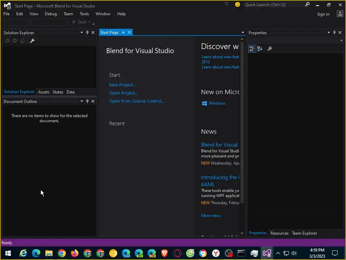The width and height of the screenshot is (346, 260).
Task: Open Properties window position dropdown
Action: pos(328,32)
